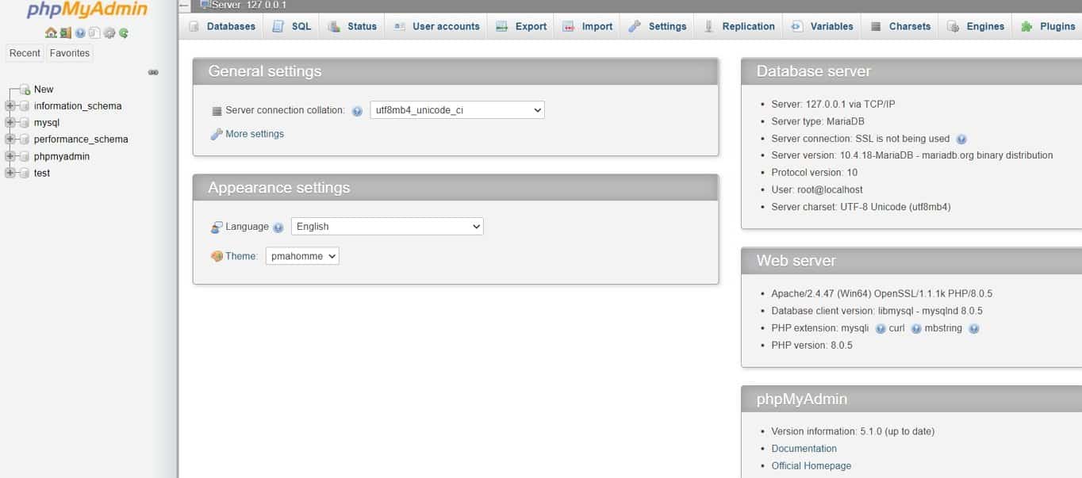Image resolution: width=1082 pixels, height=478 pixels.
Task: Click the wrench icon beside More settings
Action: coord(216,134)
